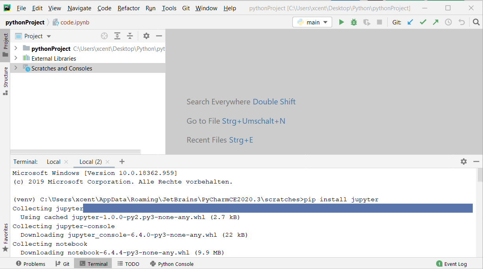Image resolution: width=483 pixels, height=269 pixels.
Task: Open the Favorites side tool window
Action: [6, 238]
